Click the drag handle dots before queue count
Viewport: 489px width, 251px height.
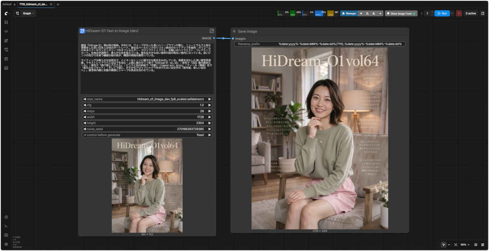422,13
